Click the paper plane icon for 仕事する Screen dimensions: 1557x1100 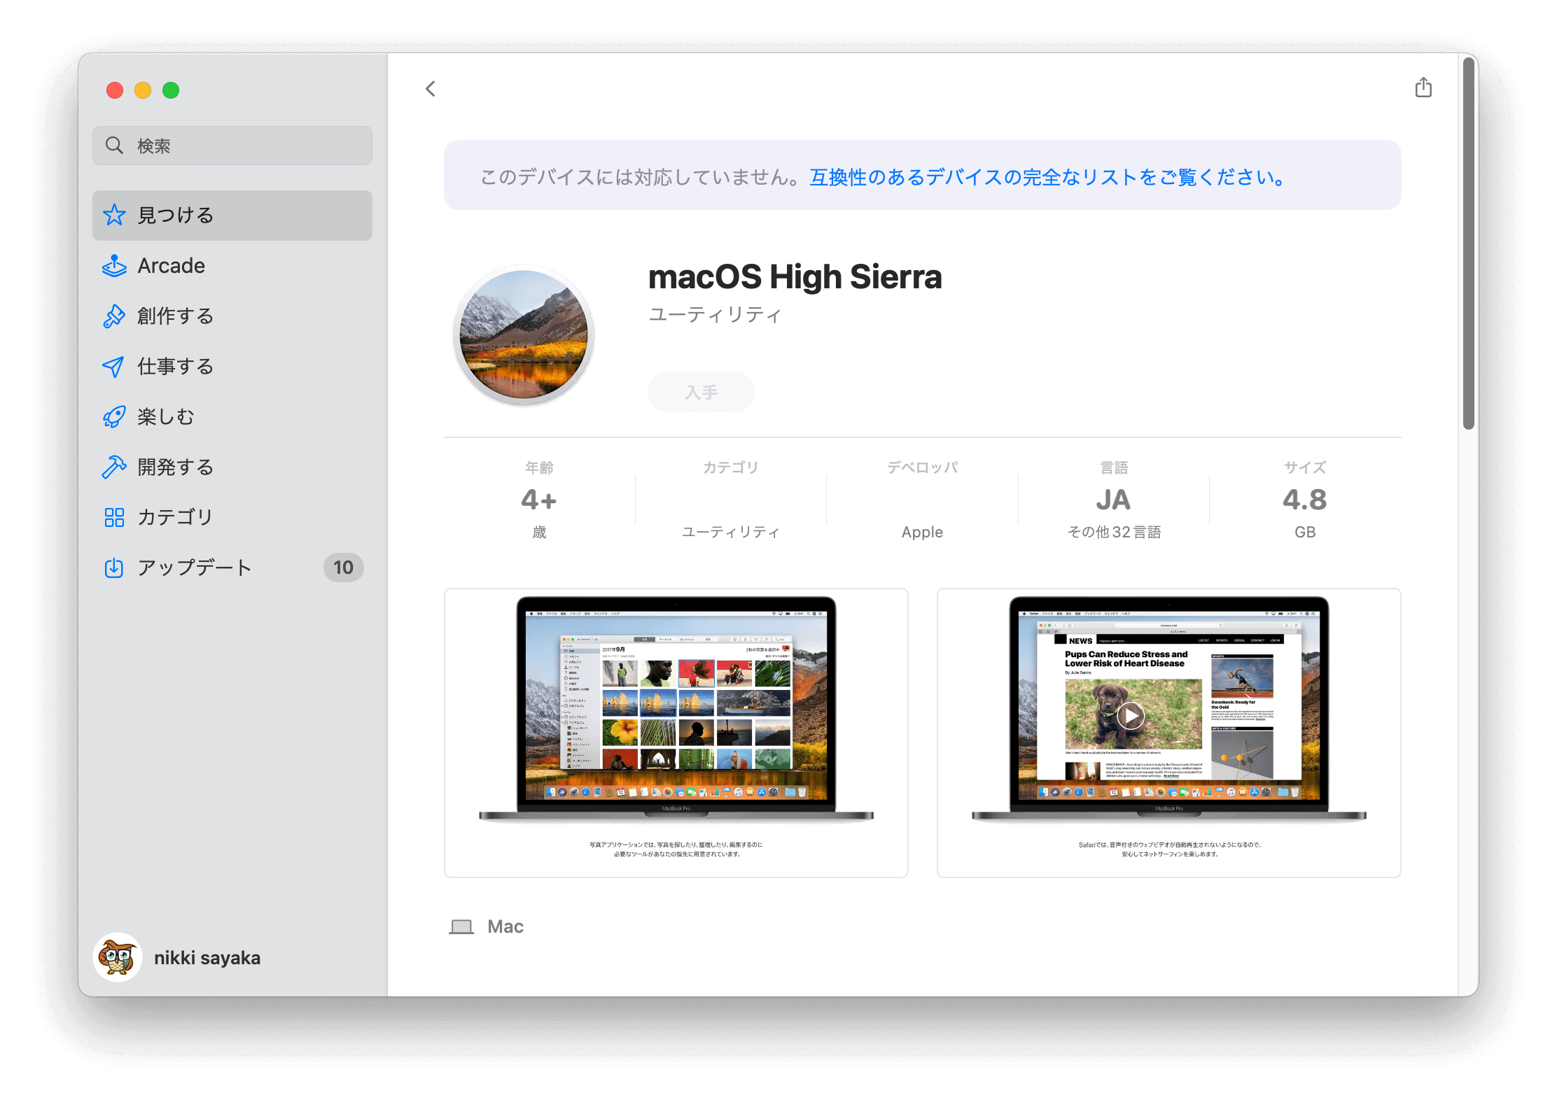click(114, 366)
